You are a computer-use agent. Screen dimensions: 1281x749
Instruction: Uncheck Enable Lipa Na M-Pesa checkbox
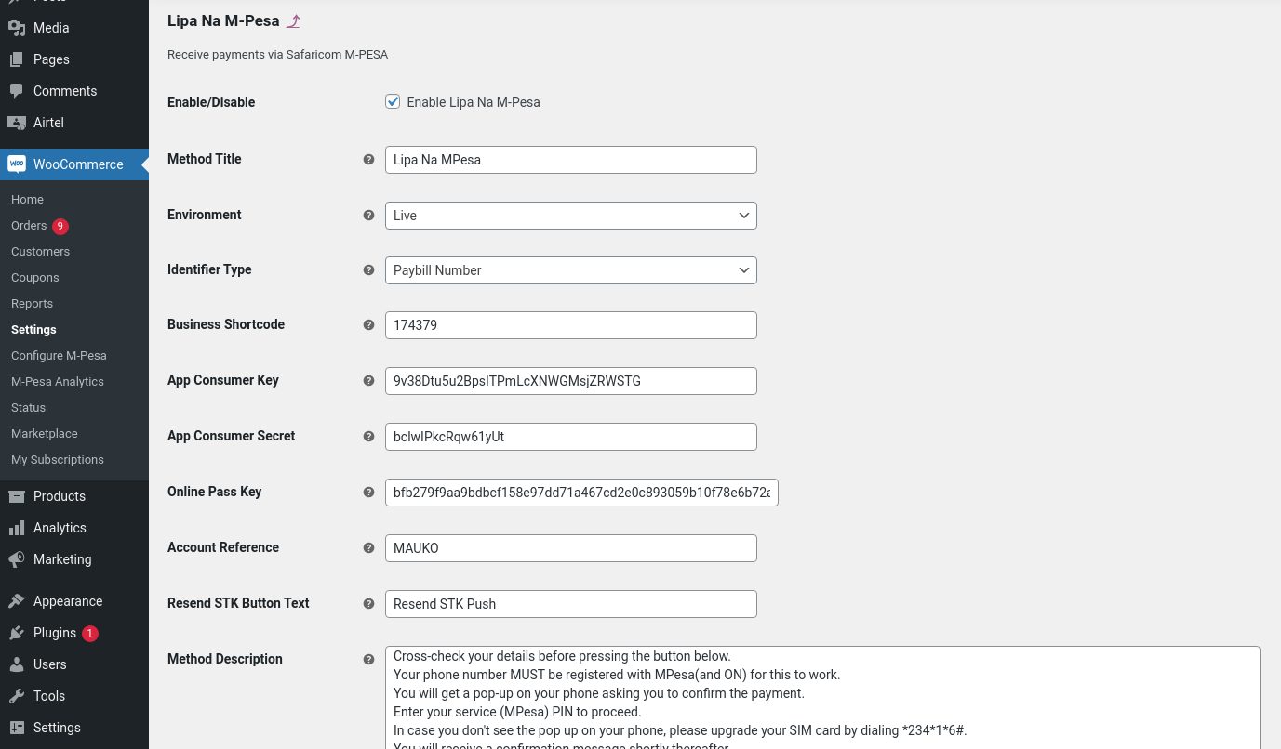pyautogui.click(x=393, y=101)
